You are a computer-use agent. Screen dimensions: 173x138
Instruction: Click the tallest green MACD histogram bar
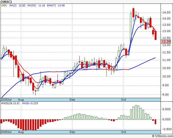coord(136,112)
